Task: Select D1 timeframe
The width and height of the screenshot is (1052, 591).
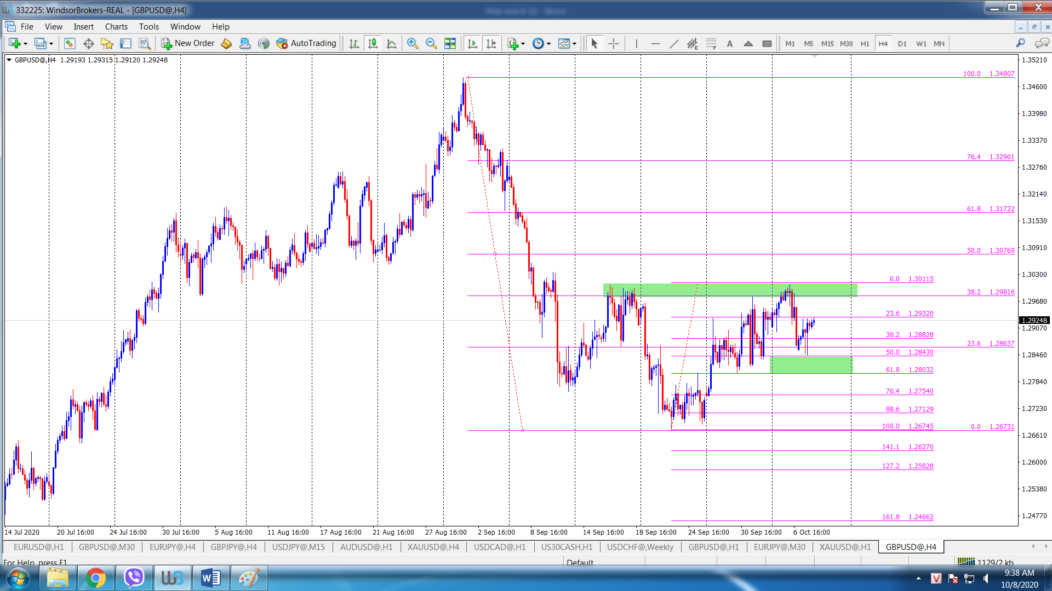Action: [x=902, y=43]
